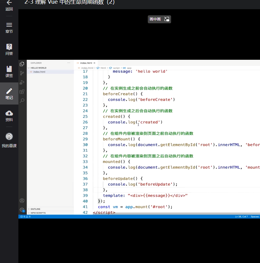Open the 问答 Q&A panel
The image size is (260, 263).
pos(9,47)
